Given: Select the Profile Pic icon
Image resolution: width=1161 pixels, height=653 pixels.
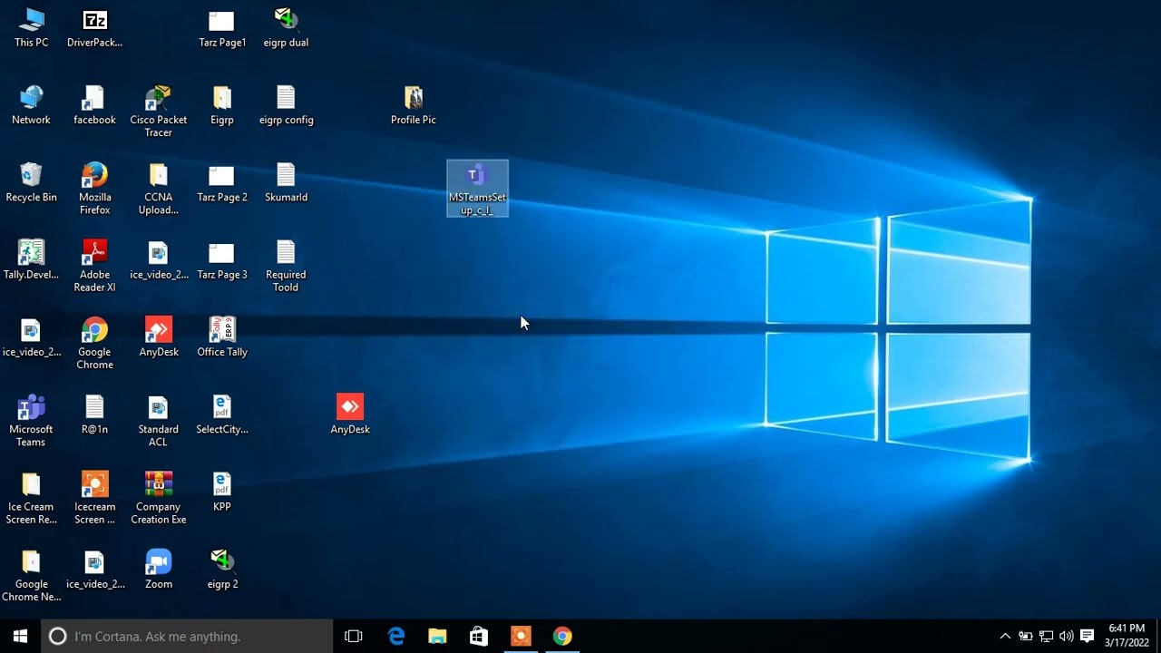Looking at the screenshot, I should [x=413, y=105].
